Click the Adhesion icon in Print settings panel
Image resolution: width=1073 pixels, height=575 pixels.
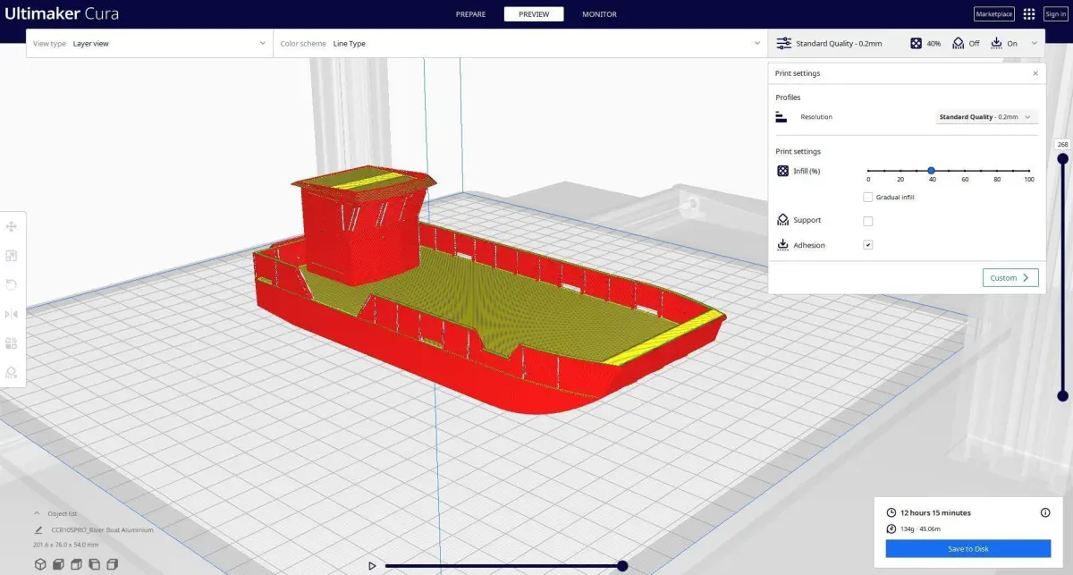(x=782, y=245)
